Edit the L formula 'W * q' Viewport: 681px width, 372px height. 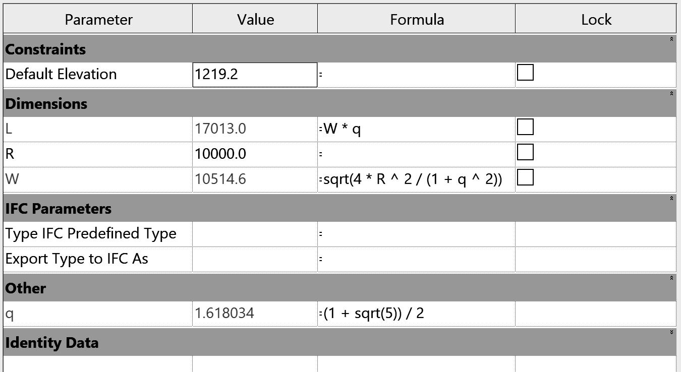point(416,129)
